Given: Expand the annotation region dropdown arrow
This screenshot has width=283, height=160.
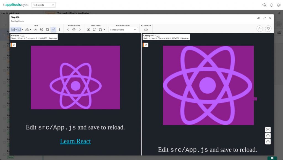Looking at the screenshot, I should 104,30.
